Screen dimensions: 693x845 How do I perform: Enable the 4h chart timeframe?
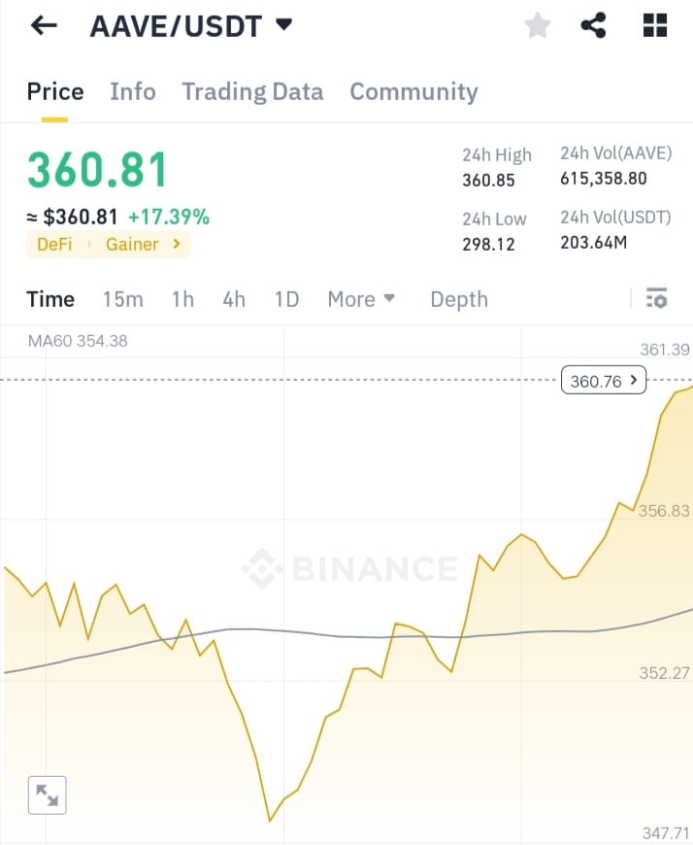point(233,299)
